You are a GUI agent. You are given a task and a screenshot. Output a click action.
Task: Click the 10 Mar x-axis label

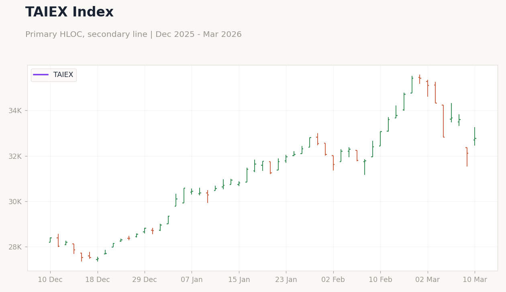tap(475, 280)
